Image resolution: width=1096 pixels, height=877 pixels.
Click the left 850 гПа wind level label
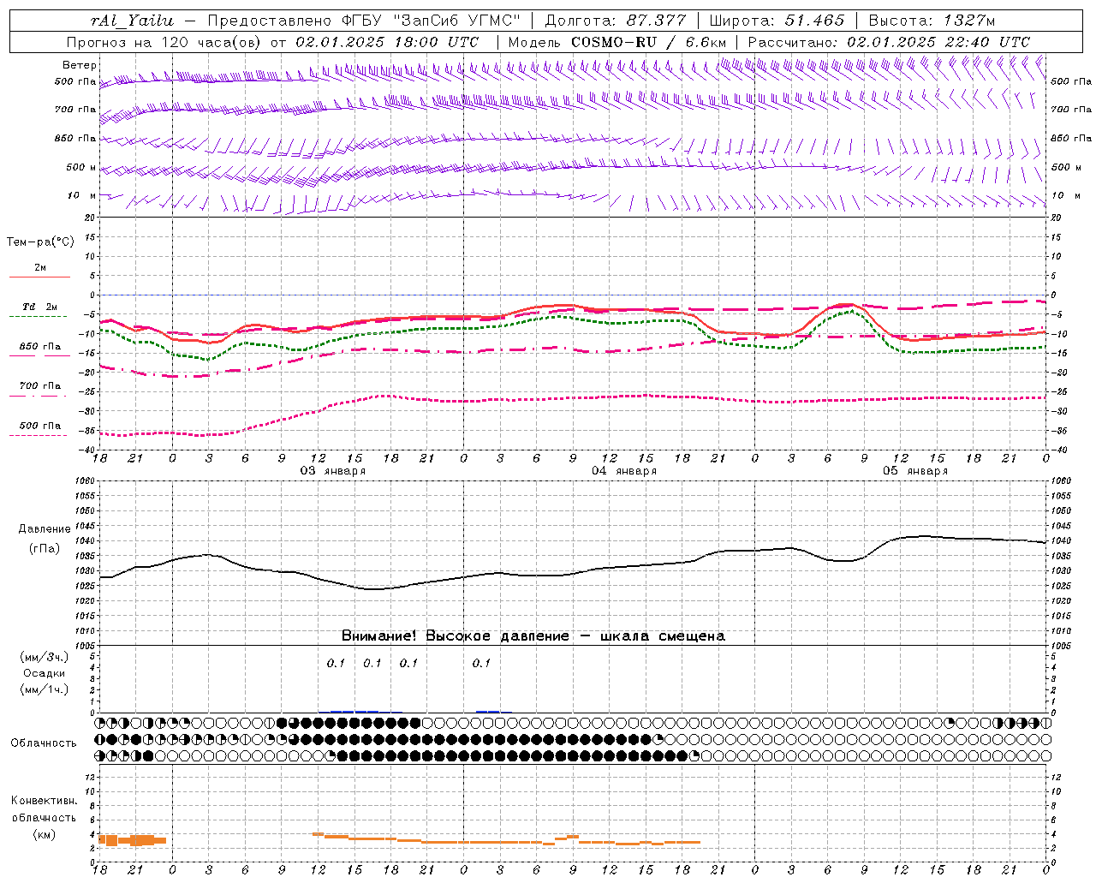pyautogui.click(x=75, y=138)
